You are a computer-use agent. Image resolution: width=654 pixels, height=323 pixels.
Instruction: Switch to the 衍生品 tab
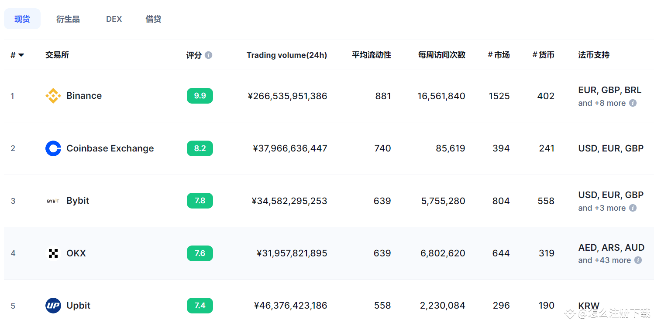pyautogui.click(x=68, y=19)
